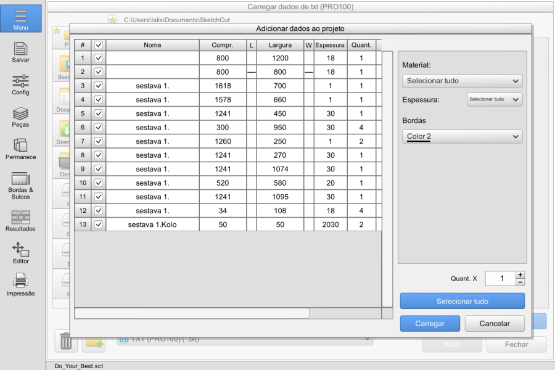Click length value 34 in row 12
This screenshot has width=555, height=370.
[x=223, y=211]
